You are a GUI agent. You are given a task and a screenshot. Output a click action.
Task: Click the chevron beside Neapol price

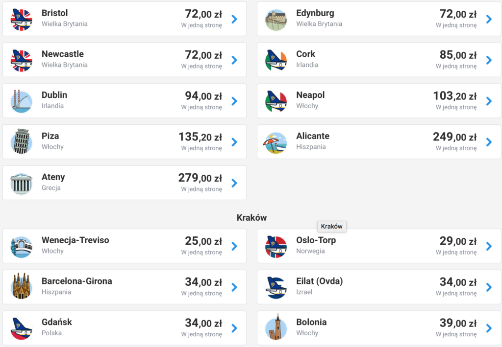tap(489, 101)
